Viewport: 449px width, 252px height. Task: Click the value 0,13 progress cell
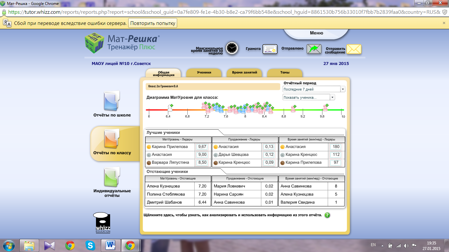pyautogui.click(x=269, y=147)
